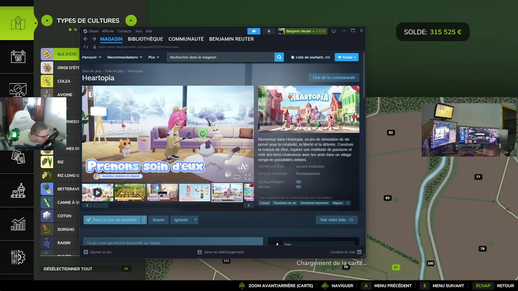Screen dimensions: 518x291
Task: Expand the Recommandations dropdown
Action: coord(125,57)
